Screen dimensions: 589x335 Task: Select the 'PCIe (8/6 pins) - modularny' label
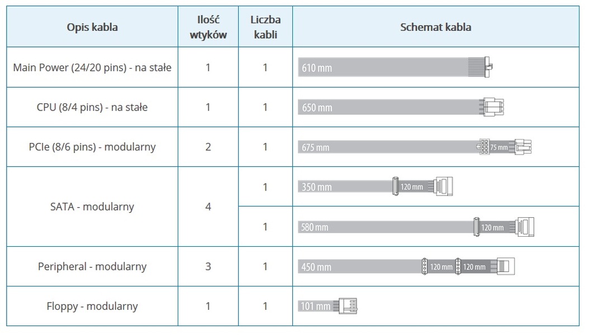[x=92, y=147]
